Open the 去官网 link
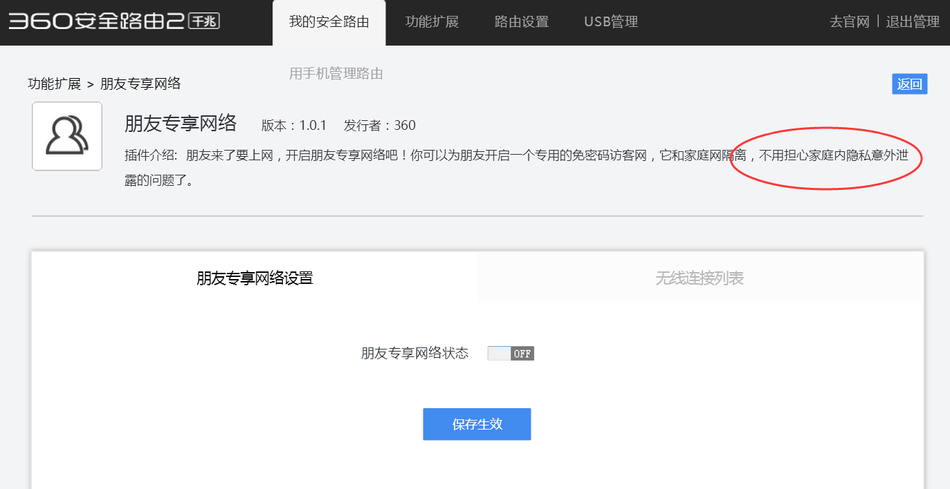 [x=850, y=22]
